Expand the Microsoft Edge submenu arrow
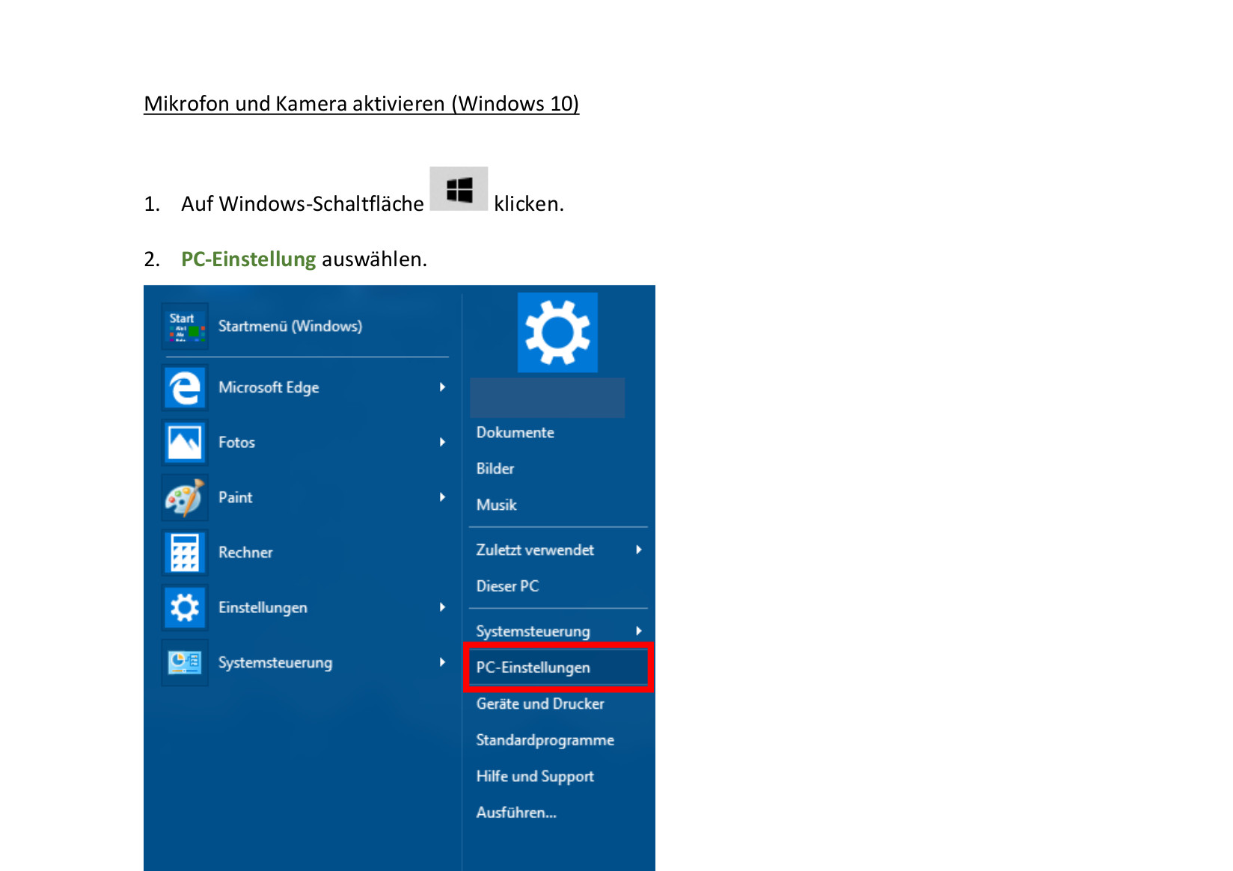Viewport: 1233px width, 871px height. click(442, 387)
